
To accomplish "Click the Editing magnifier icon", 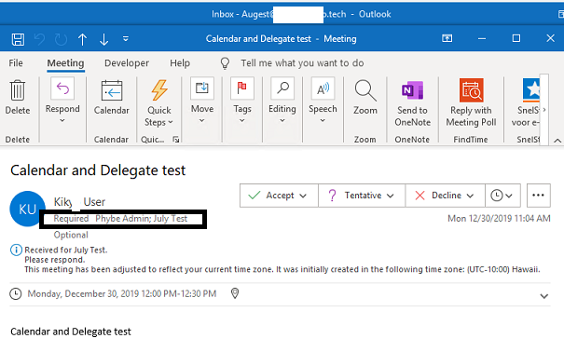I will pos(282,88).
